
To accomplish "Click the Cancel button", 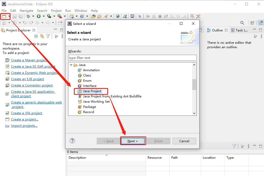I will [x=184, y=141].
